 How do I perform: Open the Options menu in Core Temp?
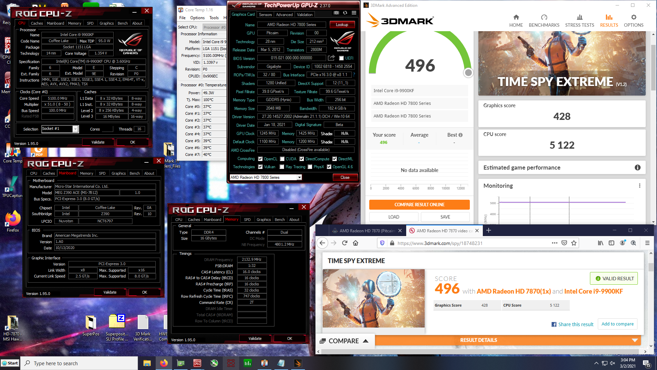[197, 18]
